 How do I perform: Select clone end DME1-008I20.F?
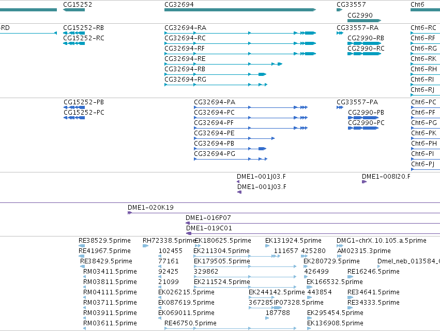(386, 177)
